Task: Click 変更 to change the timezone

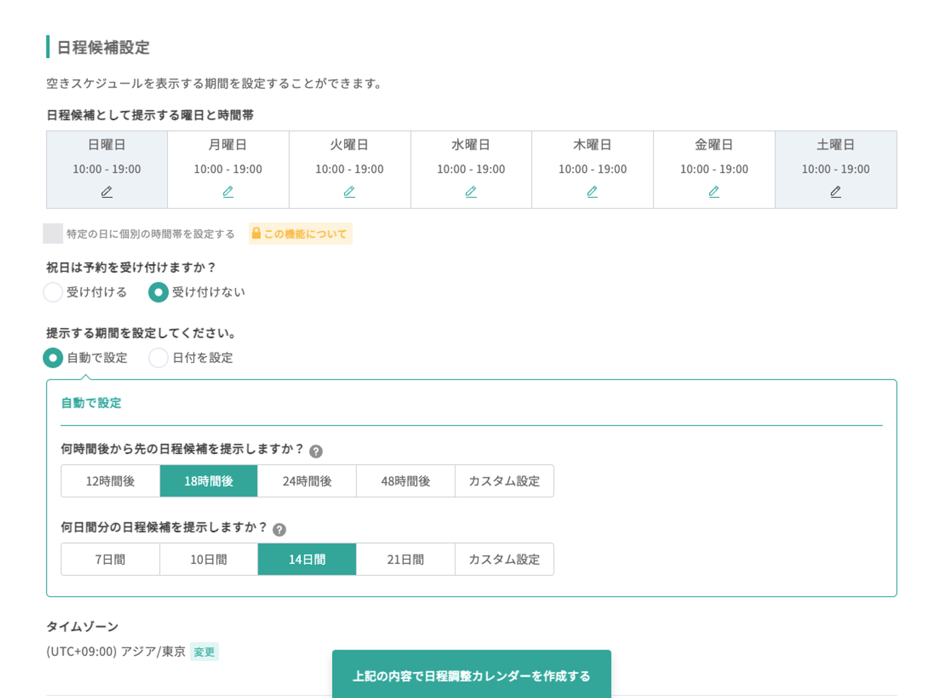Action: pyautogui.click(x=204, y=652)
